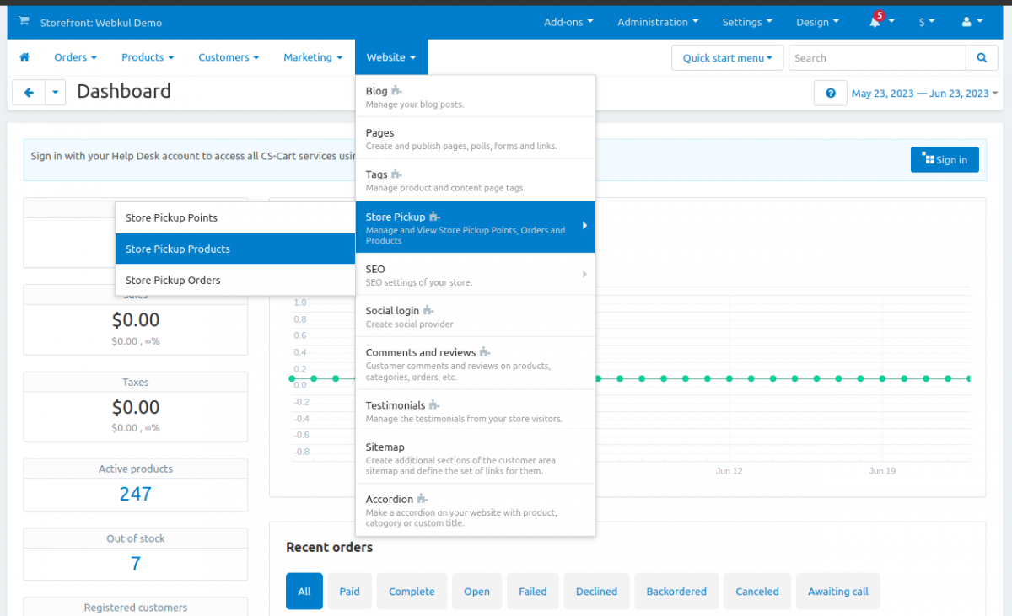Filter recent orders by Complete
The image size is (1012, 616).
click(x=412, y=592)
